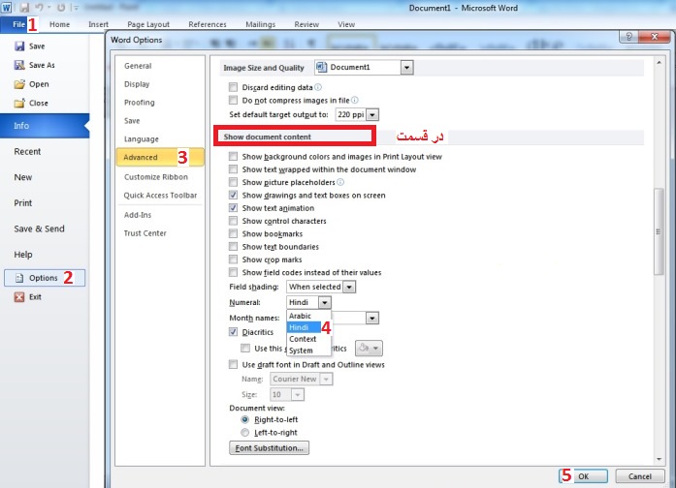Select Proofing category in Word Options

pos(140,103)
